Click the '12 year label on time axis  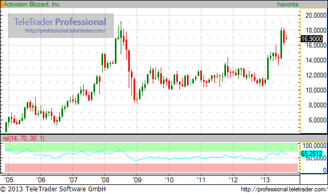tap(233, 180)
